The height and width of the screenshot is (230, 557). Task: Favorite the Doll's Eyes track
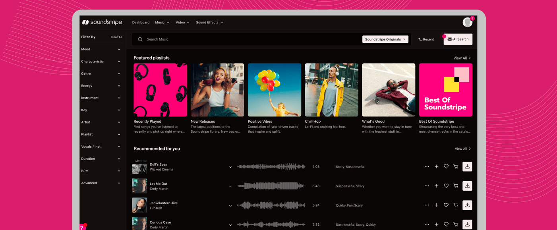pos(446,166)
